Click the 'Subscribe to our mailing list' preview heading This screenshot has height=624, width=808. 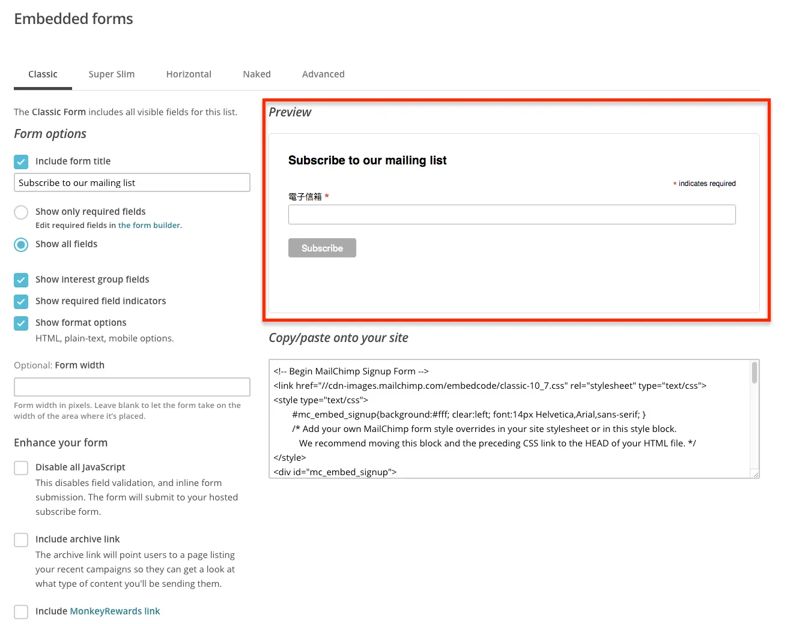click(368, 160)
